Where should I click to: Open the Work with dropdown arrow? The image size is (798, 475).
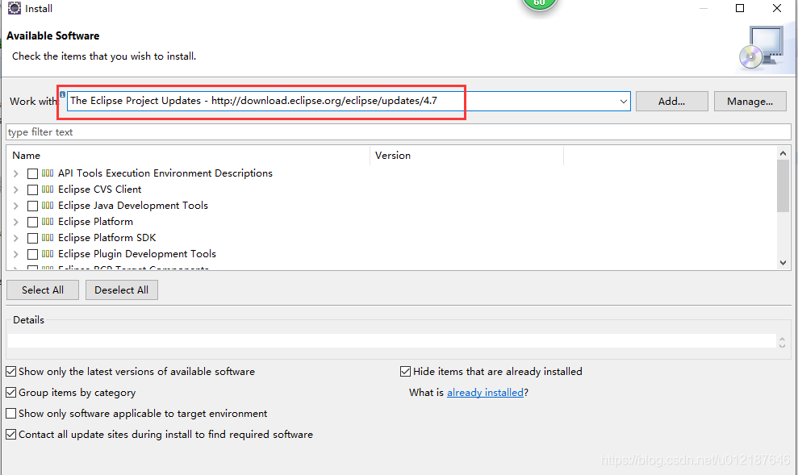pos(623,101)
